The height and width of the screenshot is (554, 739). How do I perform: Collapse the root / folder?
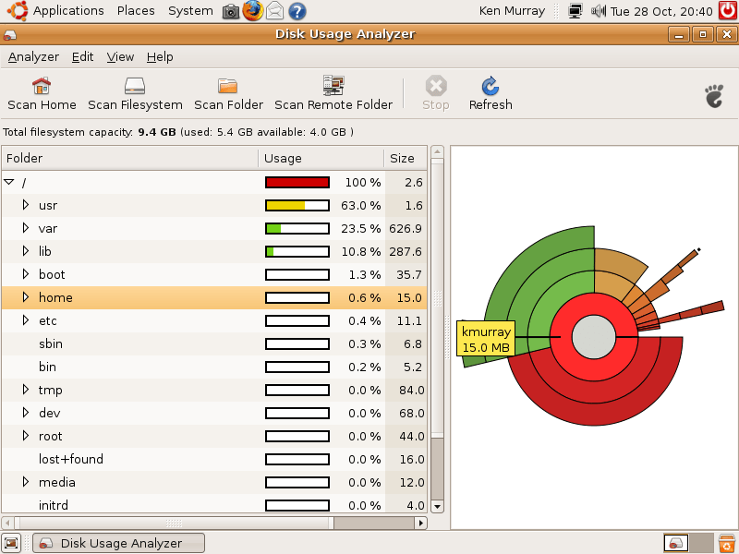[11, 182]
